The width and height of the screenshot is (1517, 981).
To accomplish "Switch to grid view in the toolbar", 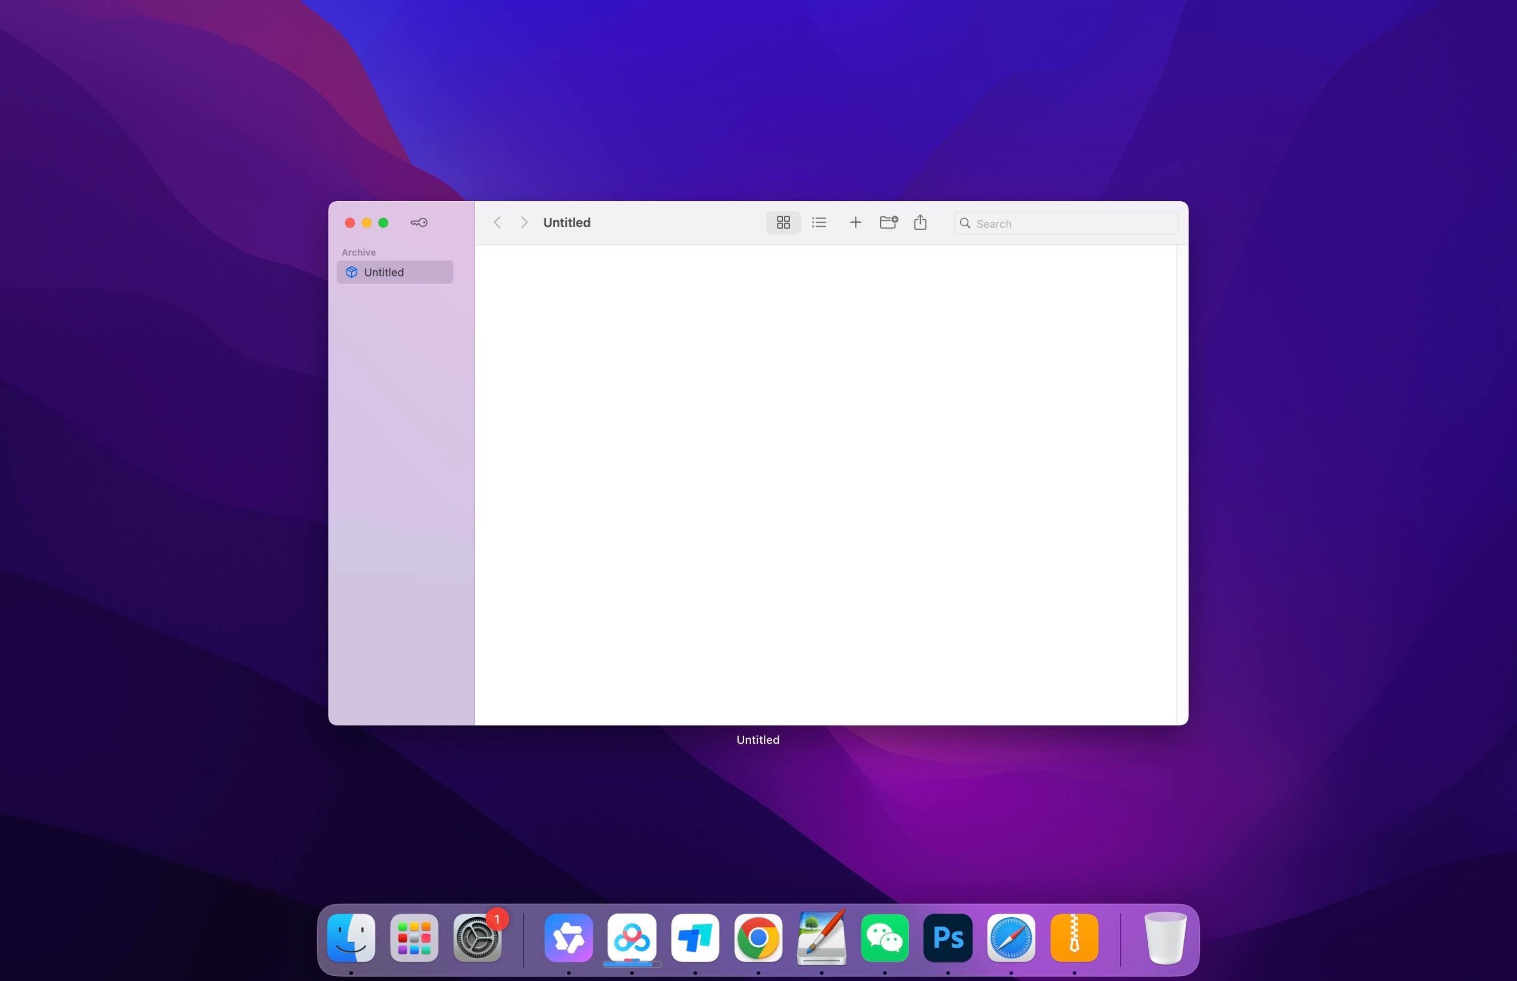I will coord(783,222).
